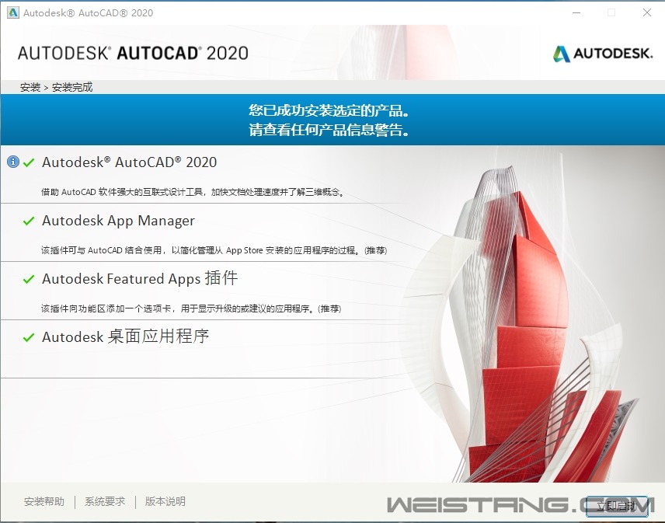Open the 系统要求 link
Image resolution: width=665 pixels, height=523 pixels.
(x=105, y=501)
